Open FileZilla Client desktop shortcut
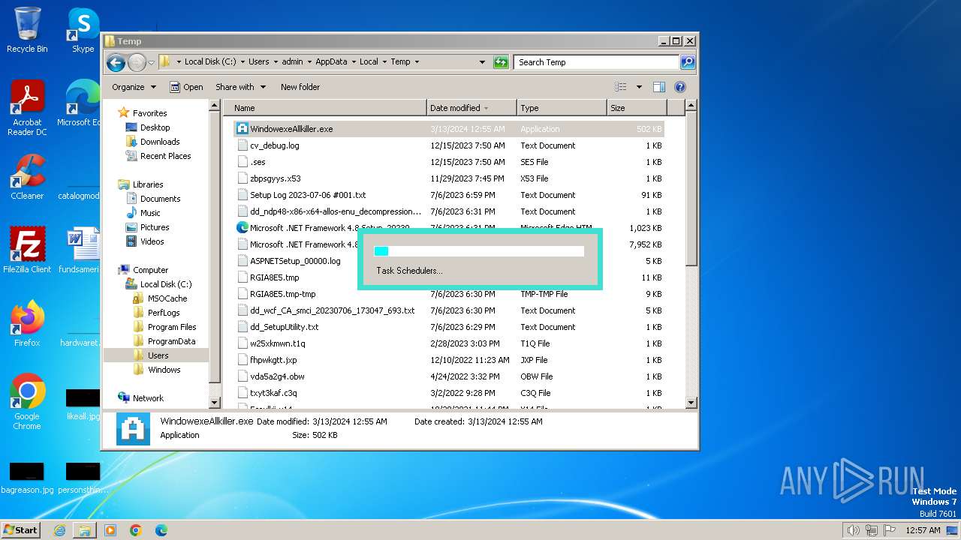The width and height of the screenshot is (961, 540). [27, 250]
